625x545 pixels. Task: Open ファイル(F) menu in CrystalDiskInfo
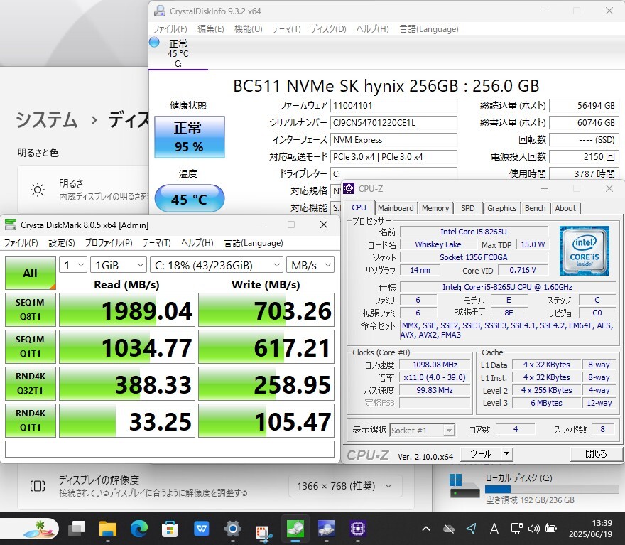pyautogui.click(x=170, y=29)
